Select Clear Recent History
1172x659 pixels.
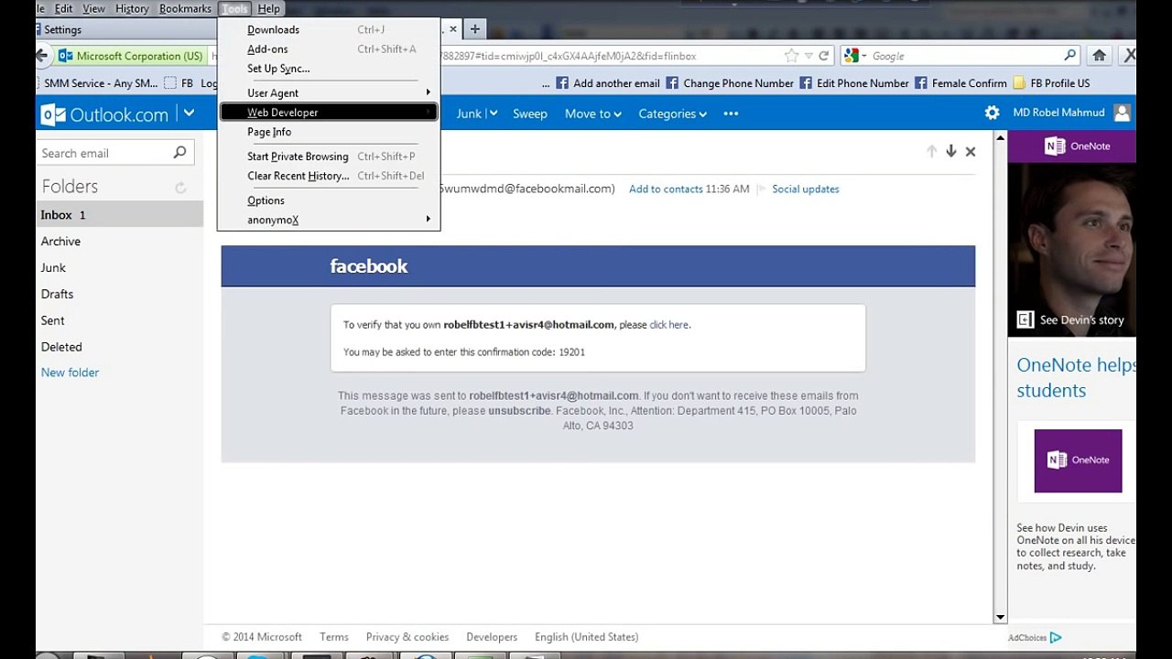tap(329, 176)
